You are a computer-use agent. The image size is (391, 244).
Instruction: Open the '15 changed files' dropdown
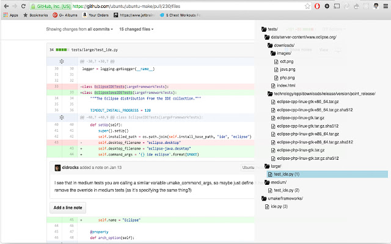tap(136, 29)
